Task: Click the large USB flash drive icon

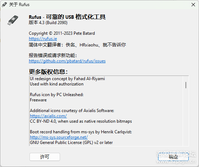Action: (x=13, y=20)
